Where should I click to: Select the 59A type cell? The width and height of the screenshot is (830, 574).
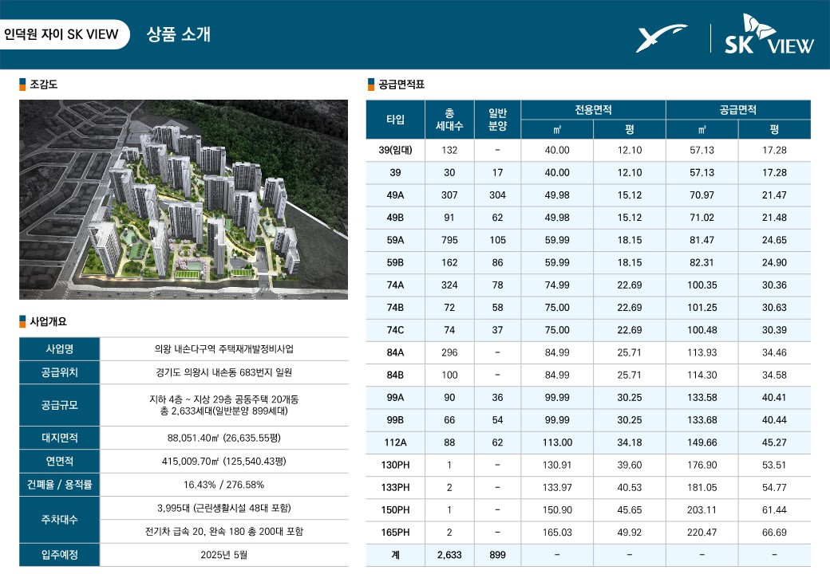[395, 240]
